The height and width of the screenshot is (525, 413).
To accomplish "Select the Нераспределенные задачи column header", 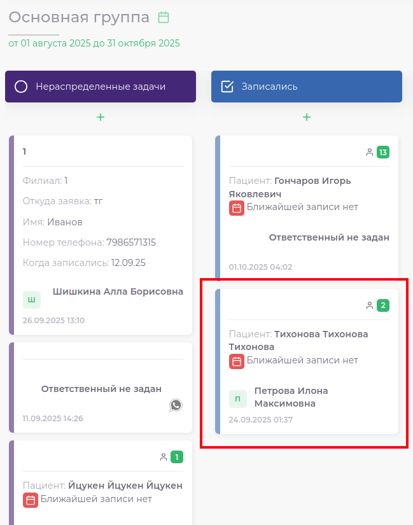I will [101, 87].
